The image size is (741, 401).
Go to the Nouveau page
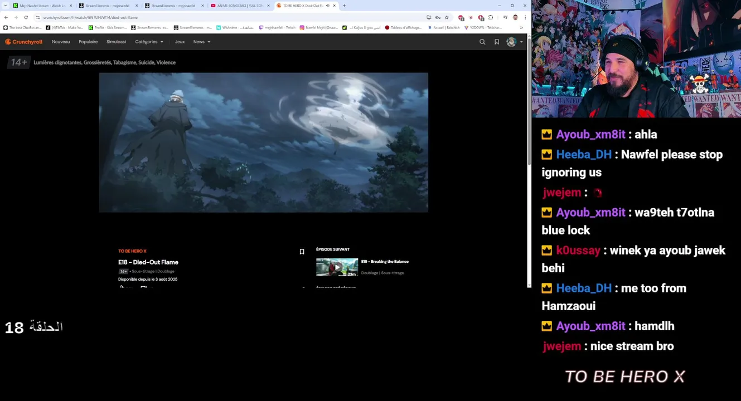[x=61, y=42]
